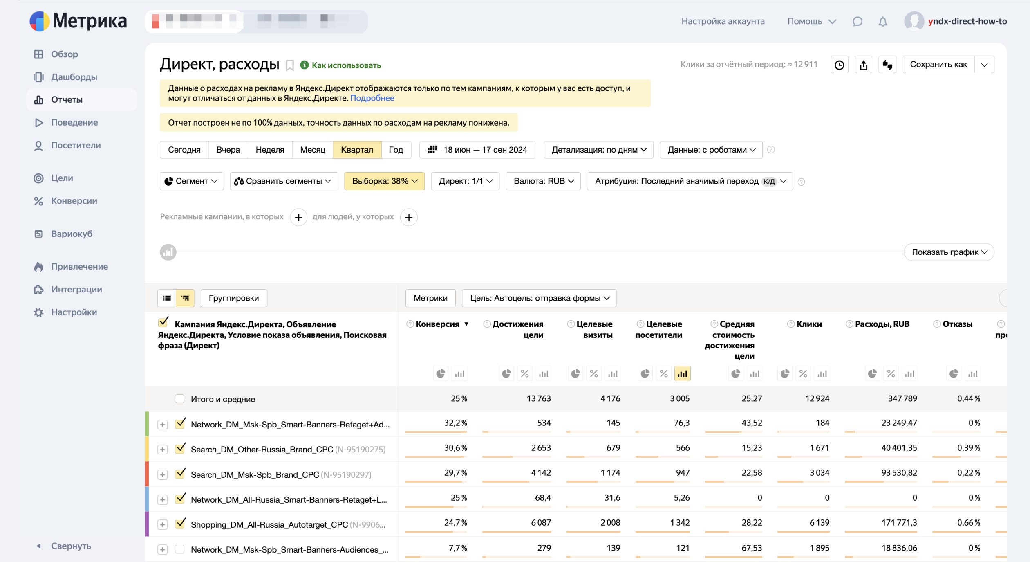Check the Итого и средние checkbox
The image size is (1030, 562).
[179, 399]
